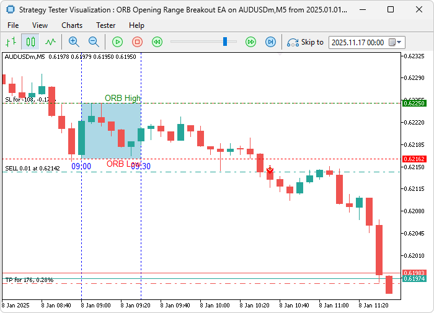Click the TP for 176 level label
The height and width of the screenshot is (313, 434).
tap(29, 280)
